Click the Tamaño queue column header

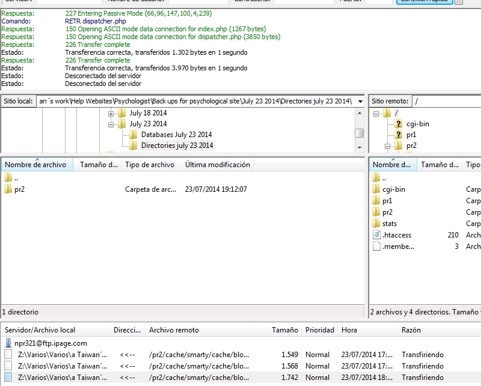tap(277, 330)
